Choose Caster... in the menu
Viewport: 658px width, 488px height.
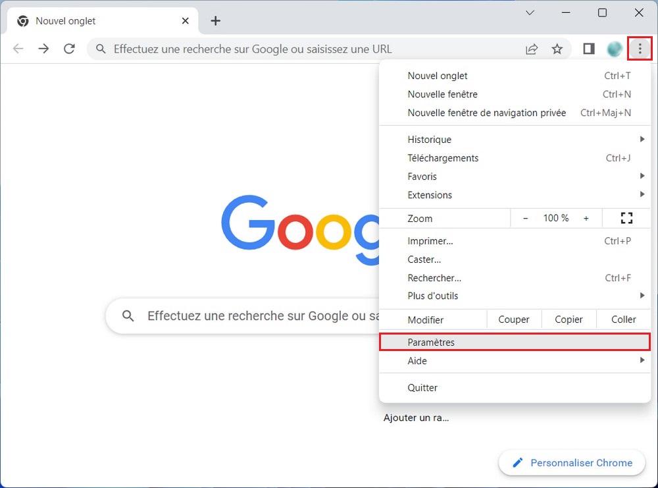[515, 259]
